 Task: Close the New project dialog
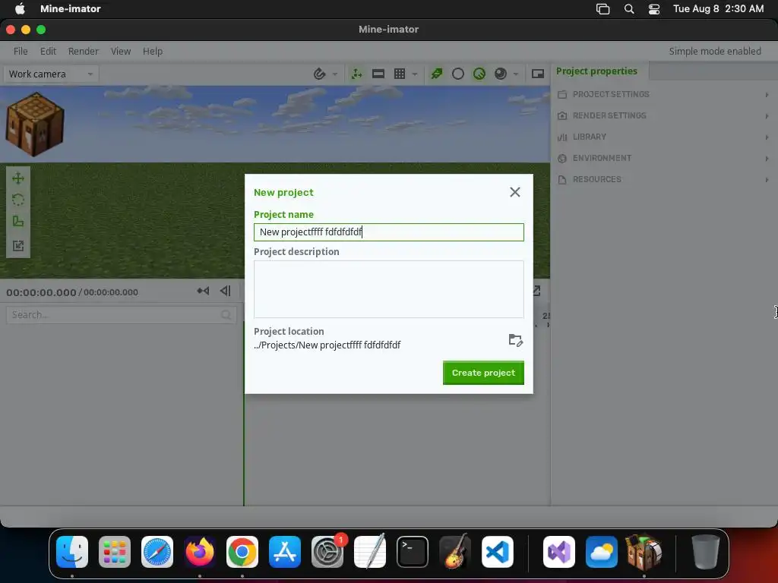tap(514, 192)
